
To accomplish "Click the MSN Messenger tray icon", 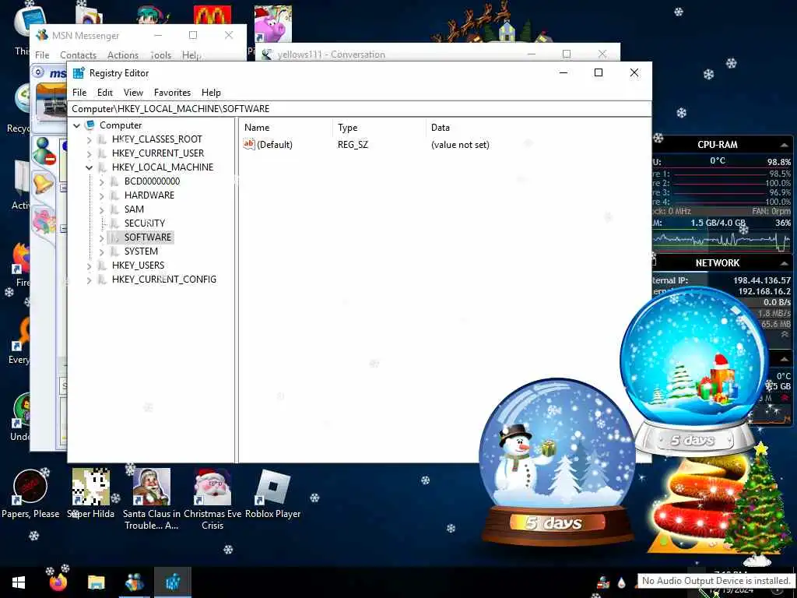I will point(603,582).
